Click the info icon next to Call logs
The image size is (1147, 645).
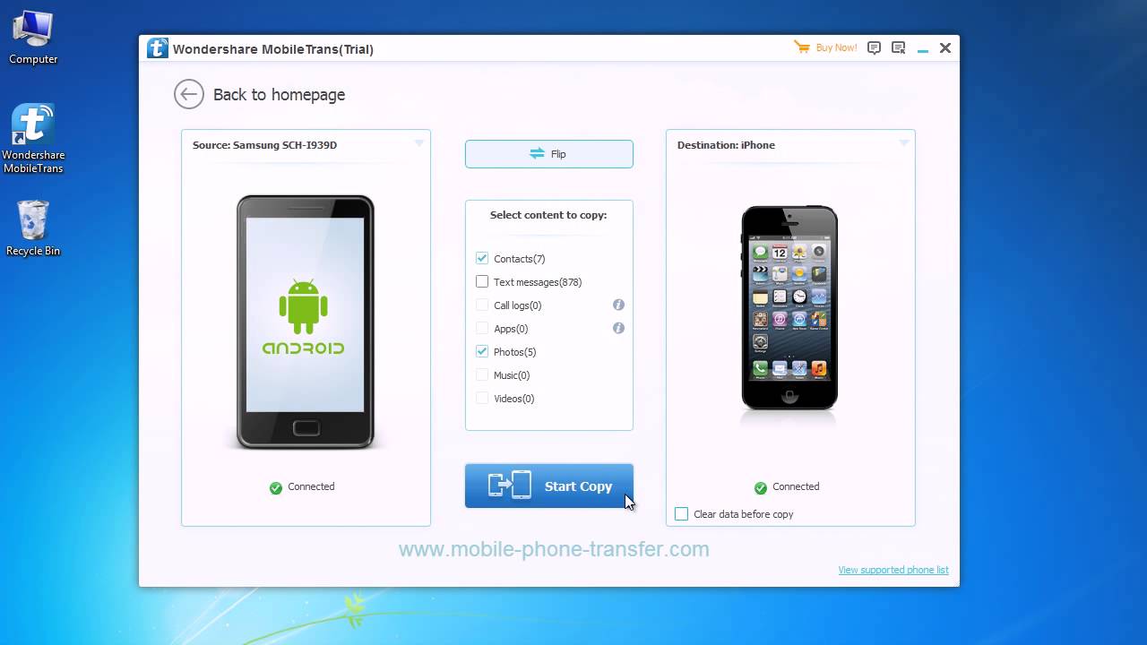click(x=618, y=305)
